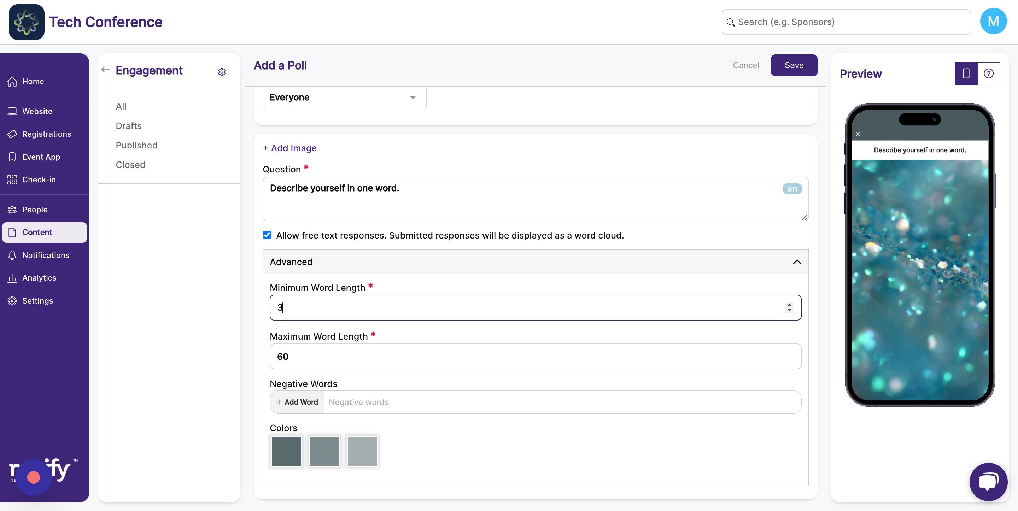
Task: Open the Everyone audience dropdown
Action: tap(344, 97)
